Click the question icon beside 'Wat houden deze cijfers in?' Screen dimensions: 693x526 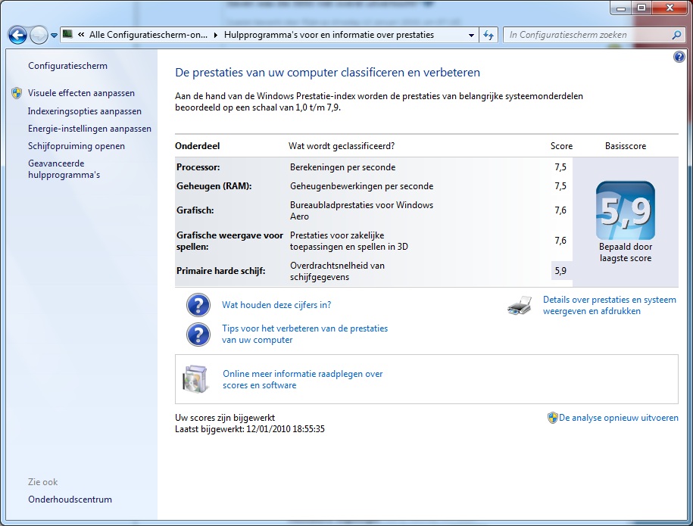click(198, 305)
